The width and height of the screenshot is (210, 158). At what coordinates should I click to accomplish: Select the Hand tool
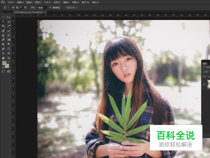3,58
